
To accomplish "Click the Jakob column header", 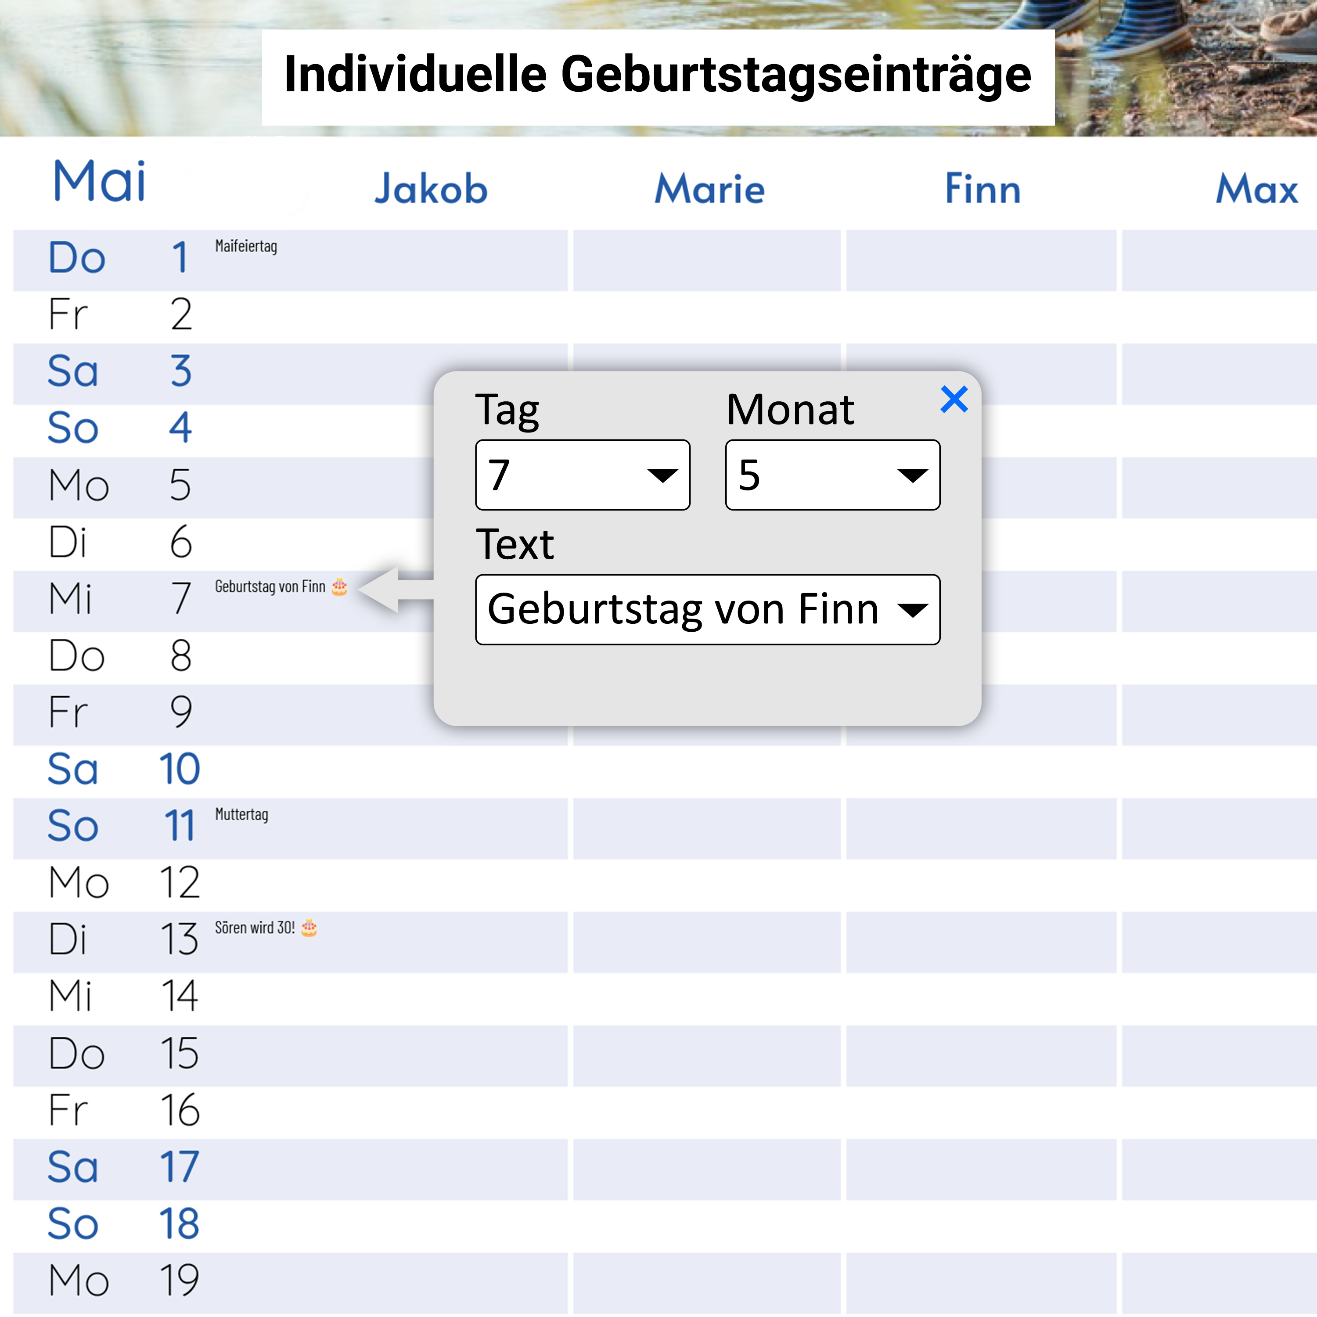I will 431,189.
